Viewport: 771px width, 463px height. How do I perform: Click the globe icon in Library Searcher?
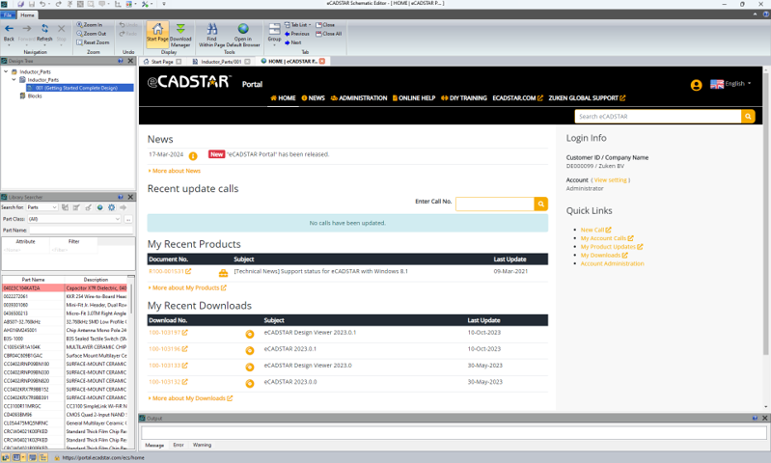point(99,207)
